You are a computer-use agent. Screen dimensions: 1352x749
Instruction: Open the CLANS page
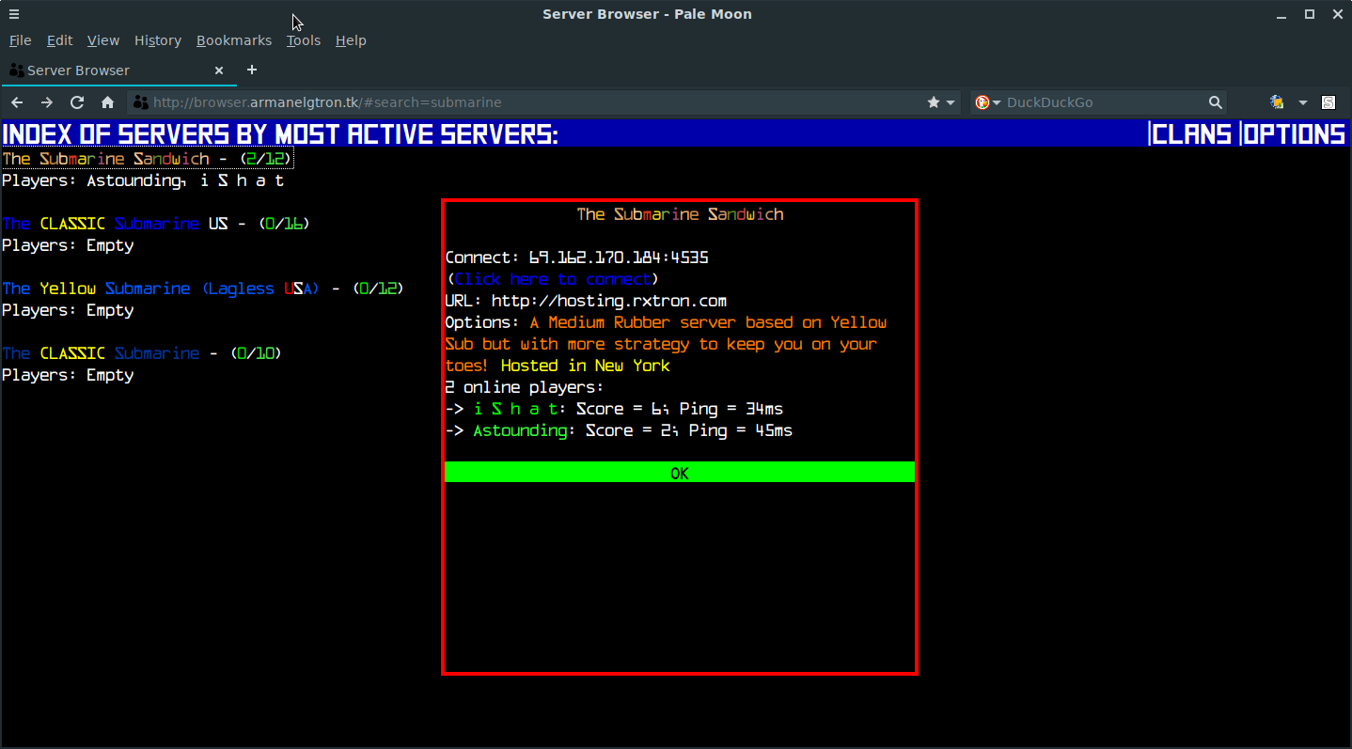(x=1191, y=134)
